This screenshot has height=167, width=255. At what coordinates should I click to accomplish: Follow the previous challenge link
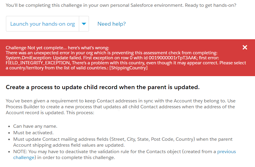(226, 152)
